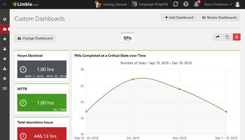245x140 pixels.
Task: Click the 'Nov, 2018' x-axis label
Action: (x=180, y=138)
